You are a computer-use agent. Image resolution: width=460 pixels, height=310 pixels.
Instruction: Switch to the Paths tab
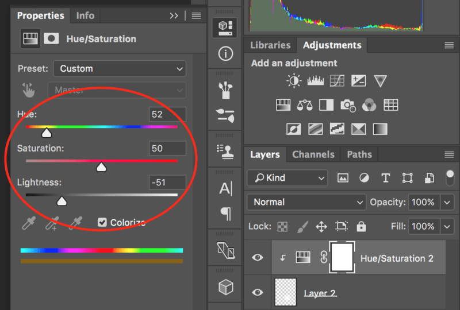[x=359, y=154]
